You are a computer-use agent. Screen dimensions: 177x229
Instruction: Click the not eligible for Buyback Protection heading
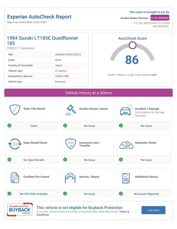point(79,208)
